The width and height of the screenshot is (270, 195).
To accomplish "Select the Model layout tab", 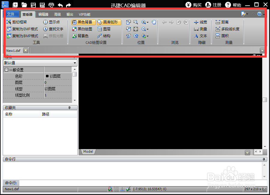I will (88, 151).
